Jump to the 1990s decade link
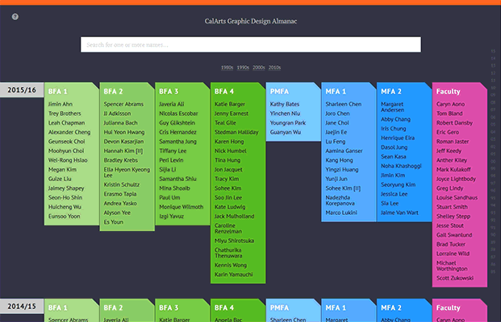 click(243, 68)
